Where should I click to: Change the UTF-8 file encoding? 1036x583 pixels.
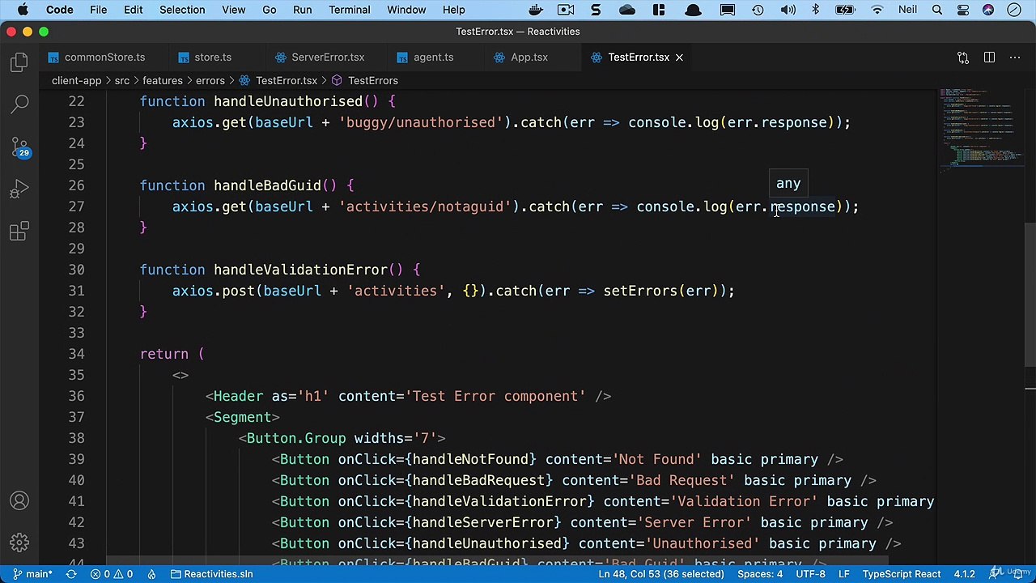[x=810, y=574]
